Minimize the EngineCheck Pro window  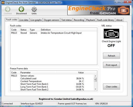pyautogui.click(x=117, y=2)
